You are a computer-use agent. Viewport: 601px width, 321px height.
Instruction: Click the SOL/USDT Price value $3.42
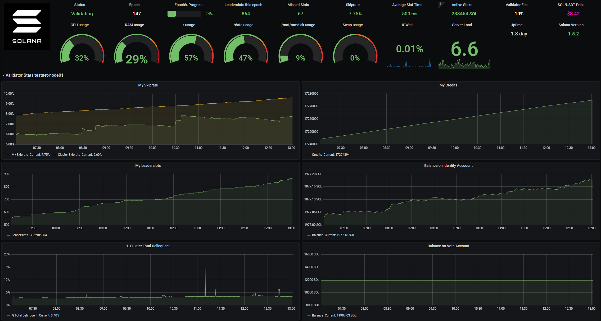point(573,14)
